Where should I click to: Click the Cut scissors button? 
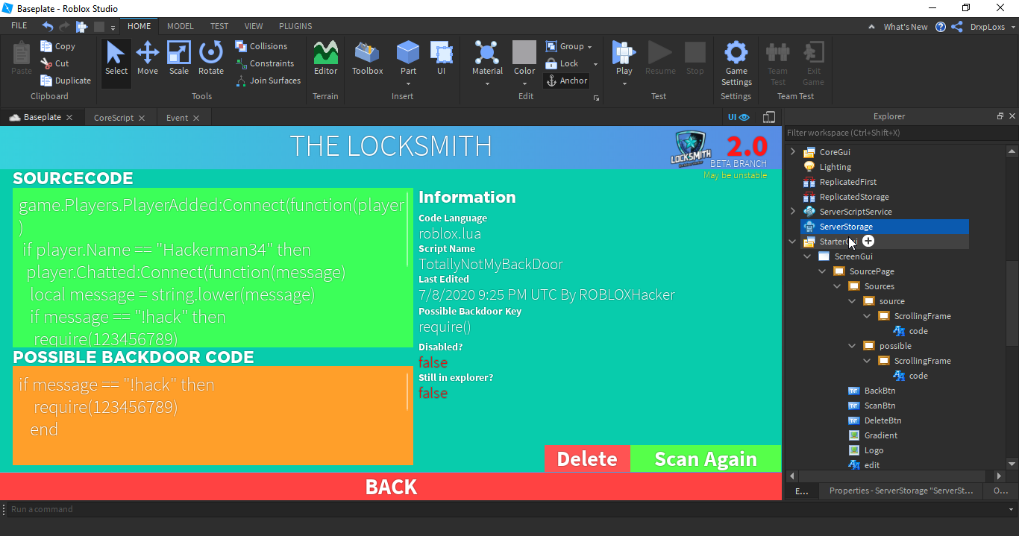tap(55, 63)
